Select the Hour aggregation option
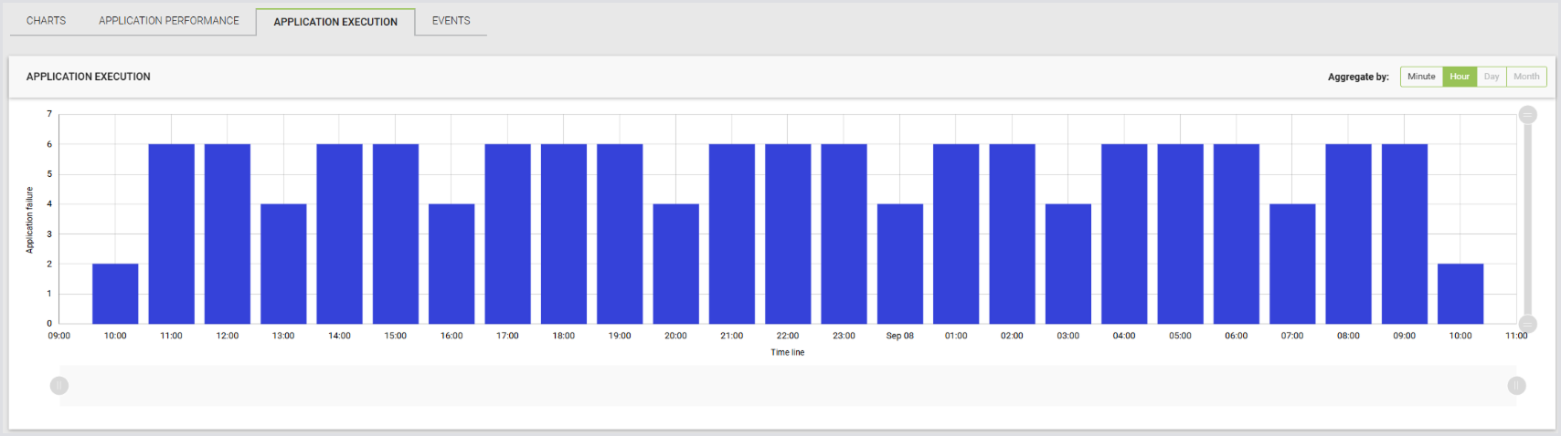Image resolution: width=1561 pixels, height=436 pixels. click(x=1460, y=77)
